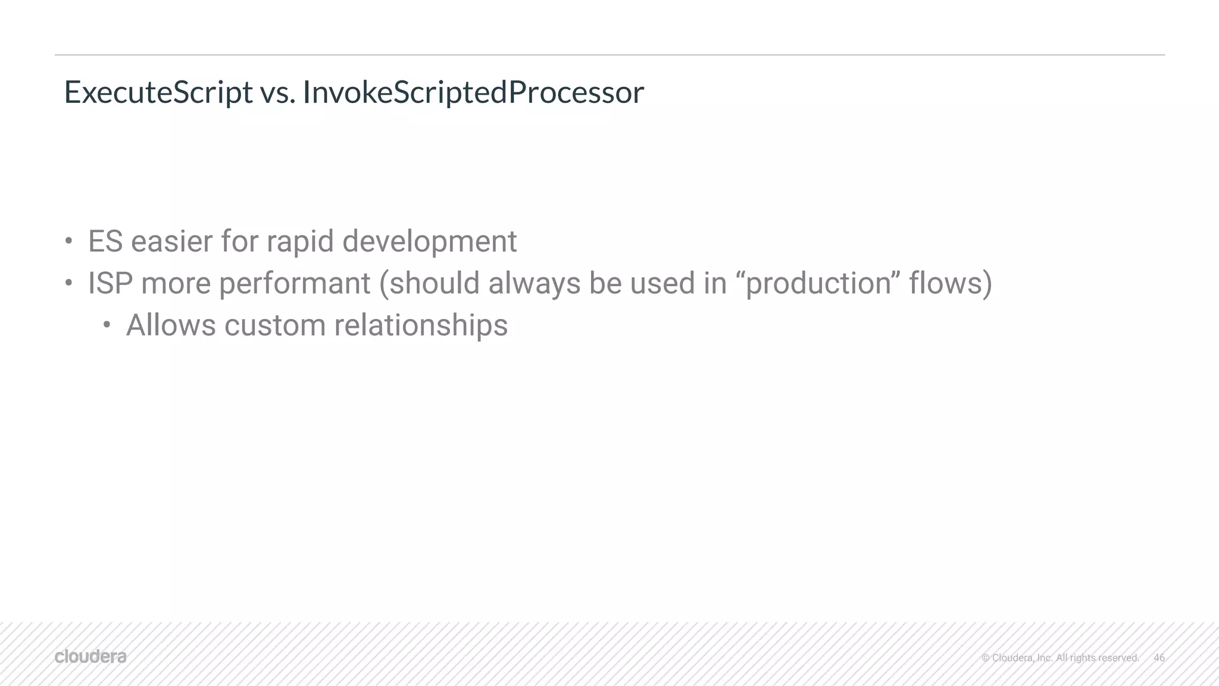Click the copyright symbol in the footer
Viewport: 1219px width, 686px height.
click(986, 658)
